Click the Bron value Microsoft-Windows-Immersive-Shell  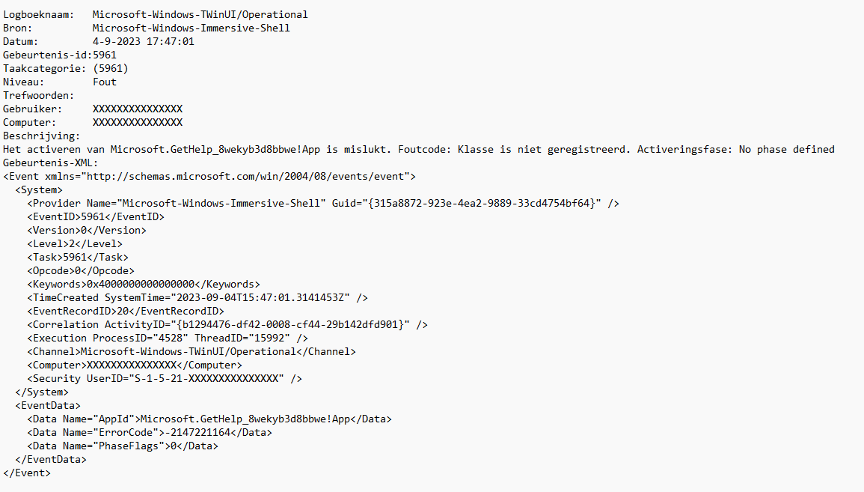click(192, 28)
